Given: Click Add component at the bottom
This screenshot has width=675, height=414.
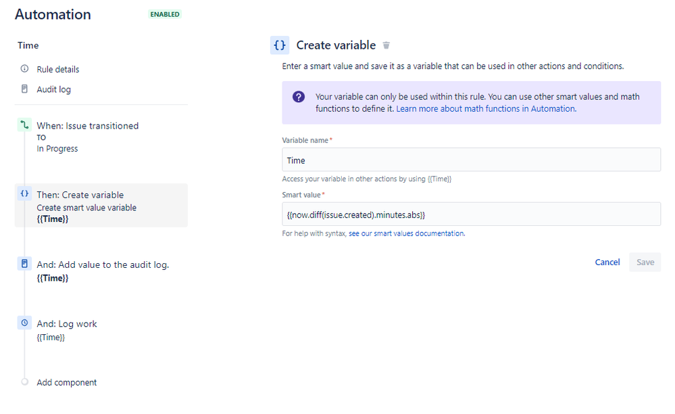Looking at the screenshot, I should click(x=66, y=382).
